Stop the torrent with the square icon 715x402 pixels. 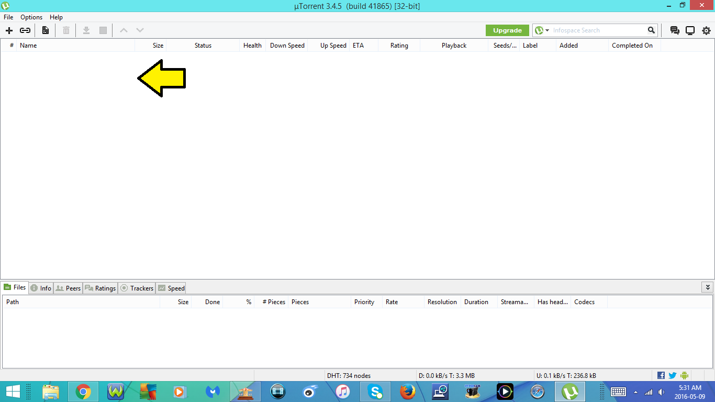[103, 30]
